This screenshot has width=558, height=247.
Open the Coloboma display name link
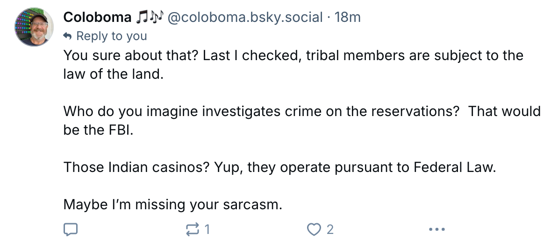98,18
